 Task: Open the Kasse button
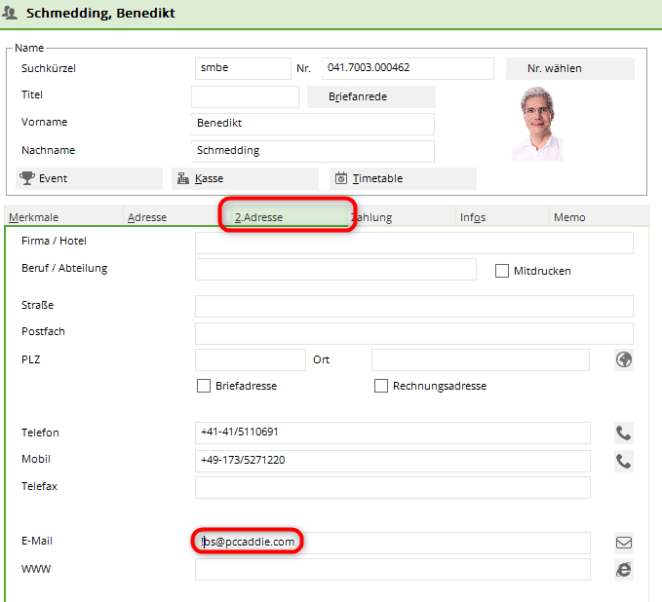click(245, 178)
